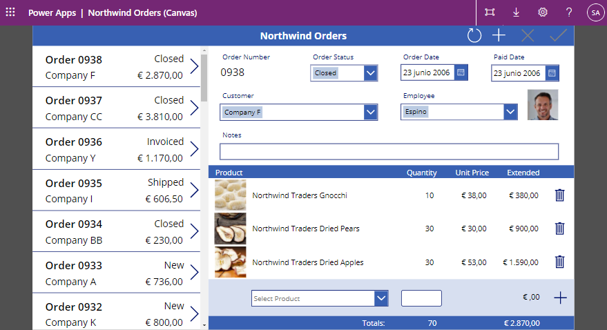Screen dimensions: 607x330
Task: Open settings gear in top bar
Action: (x=543, y=12)
